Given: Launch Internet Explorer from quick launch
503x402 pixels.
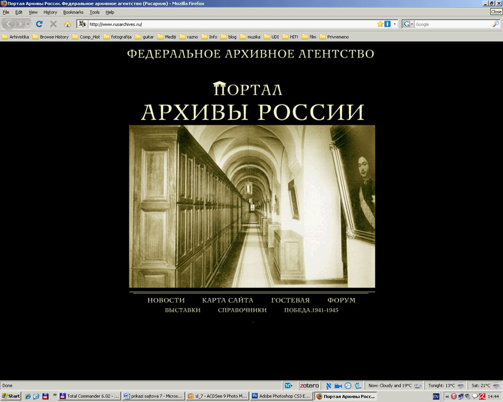Looking at the screenshot, I should pyautogui.click(x=28, y=396).
